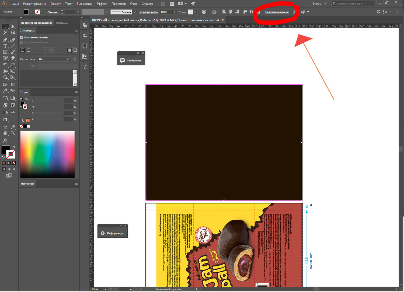The image size is (404, 292).
Task: Select the Gradient tool
Action: pyautogui.click(x=13, y=85)
